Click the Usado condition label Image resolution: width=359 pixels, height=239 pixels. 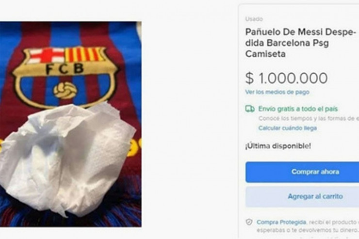[x=254, y=19]
